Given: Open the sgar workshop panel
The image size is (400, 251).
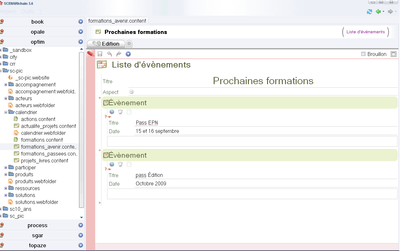Looking at the screenshot, I should 38,235.
